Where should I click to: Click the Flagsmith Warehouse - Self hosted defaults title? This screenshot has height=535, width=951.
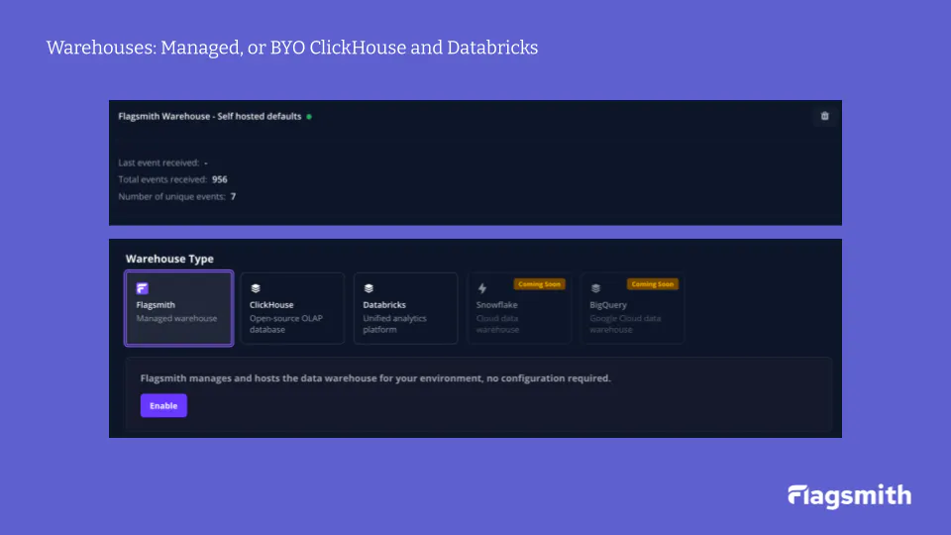tap(210, 117)
